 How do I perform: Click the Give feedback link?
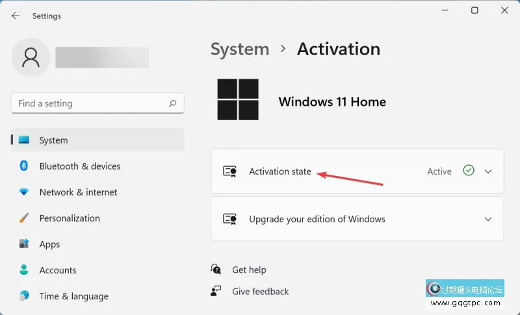click(260, 292)
